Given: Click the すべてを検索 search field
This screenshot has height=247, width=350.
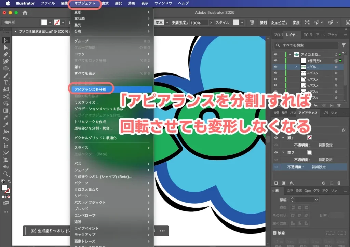Looking at the screenshot, I should click(307, 45).
